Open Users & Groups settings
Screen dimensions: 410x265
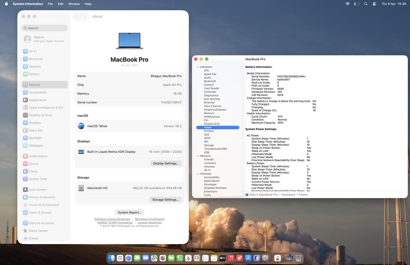click(45, 212)
